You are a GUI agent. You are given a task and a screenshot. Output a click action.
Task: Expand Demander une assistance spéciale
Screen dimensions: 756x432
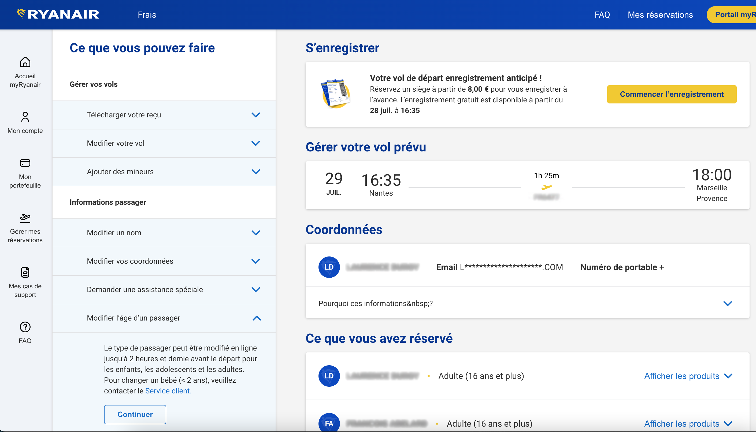click(x=164, y=290)
